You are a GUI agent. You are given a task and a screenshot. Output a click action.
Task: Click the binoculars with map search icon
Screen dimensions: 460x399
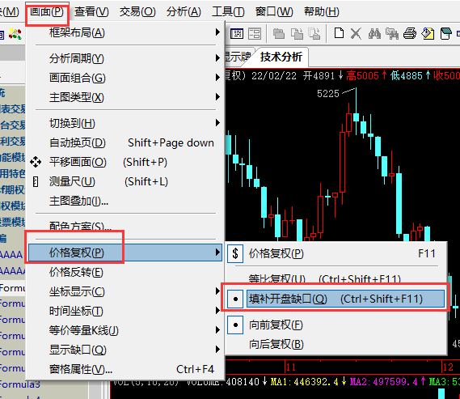(x=392, y=33)
